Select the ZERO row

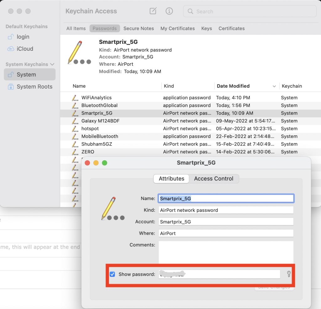[x=191, y=152]
